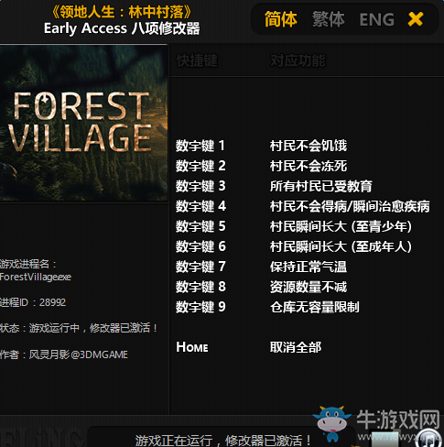Switch language to 简体
444x447 pixels.
click(280, 19)
